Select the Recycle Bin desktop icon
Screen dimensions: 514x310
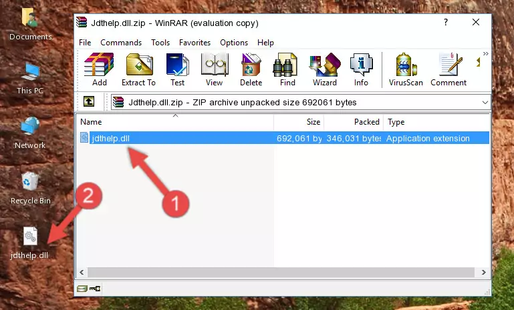(31, 189)
